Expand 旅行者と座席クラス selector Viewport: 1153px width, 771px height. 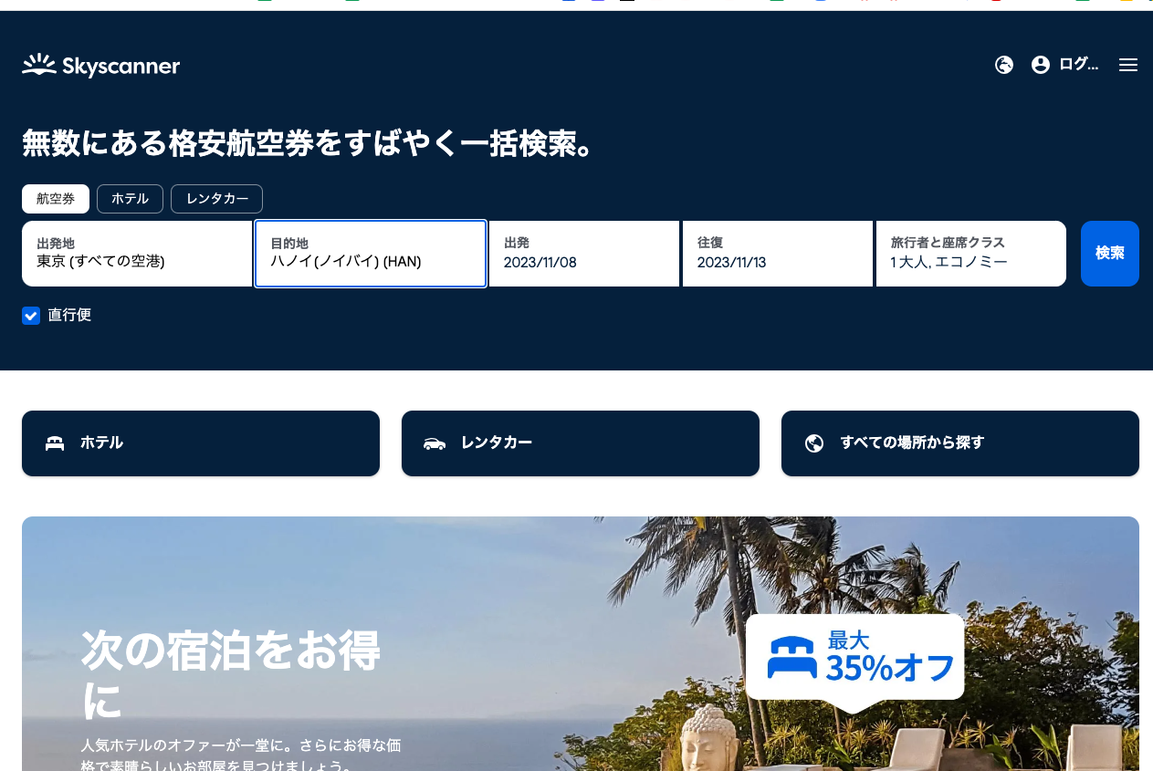[x=970, y=254]
